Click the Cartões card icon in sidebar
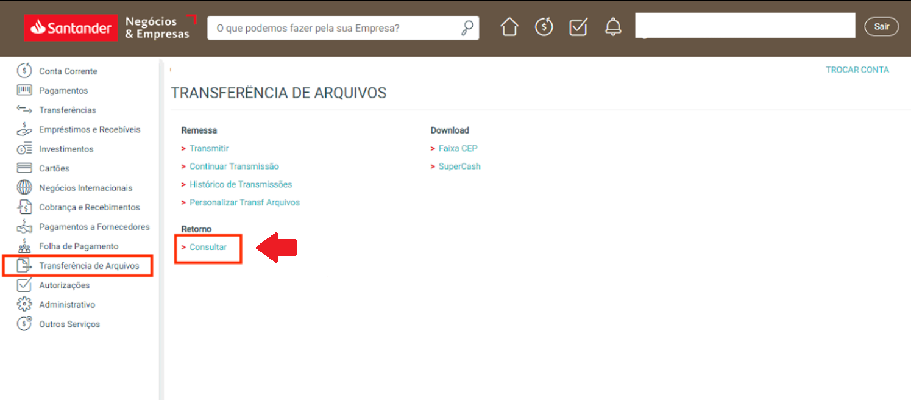The width and height of the screenshot is (911, 400). 24,168
